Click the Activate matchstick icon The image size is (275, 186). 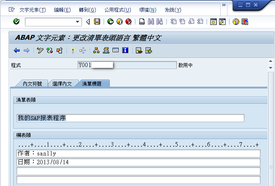tap(73, 51)
